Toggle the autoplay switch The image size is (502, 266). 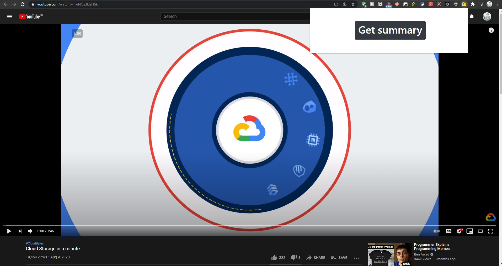(x=437, y=231)
